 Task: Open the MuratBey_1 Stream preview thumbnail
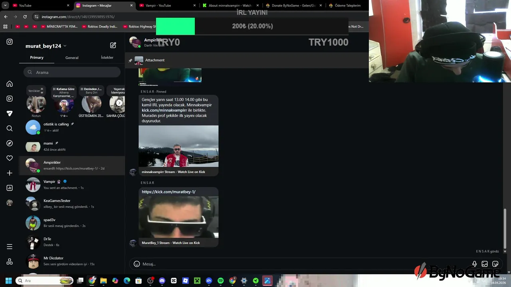[x=178, y=217]
